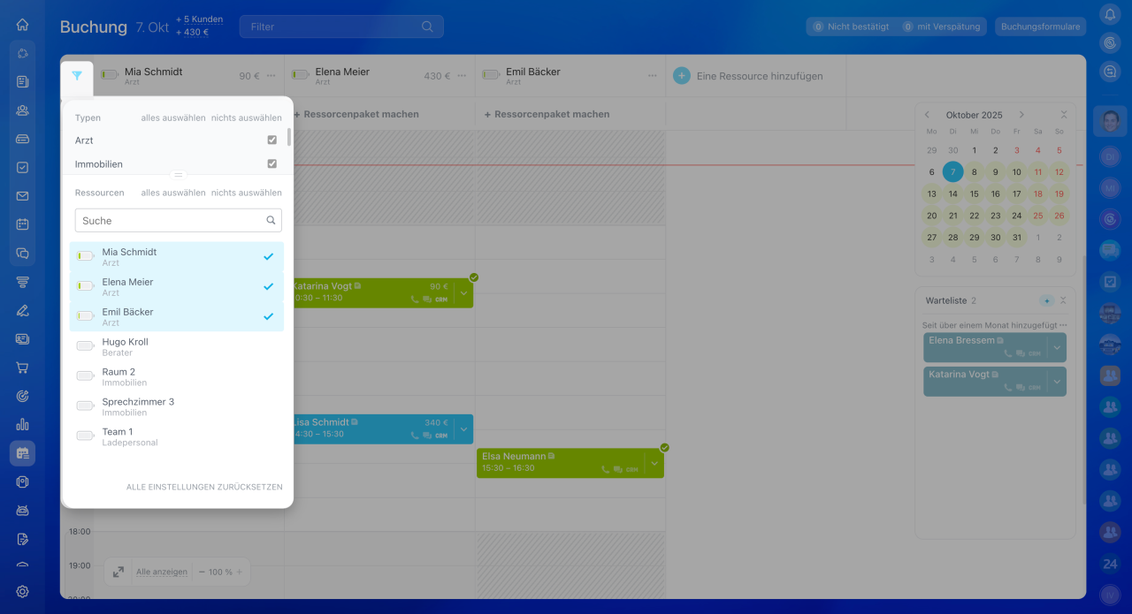Click the blue filter funnel icon

pyautogui.click(x=77, y=76)
